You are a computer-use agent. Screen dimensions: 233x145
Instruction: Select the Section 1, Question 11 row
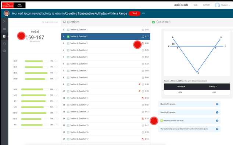(105, 98)
